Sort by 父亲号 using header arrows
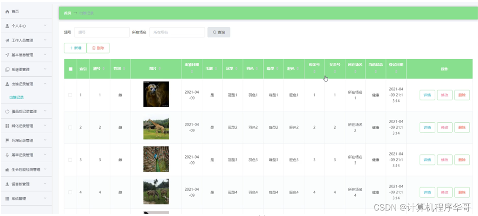Screen dimensions: 478x216 pos(335,72)
